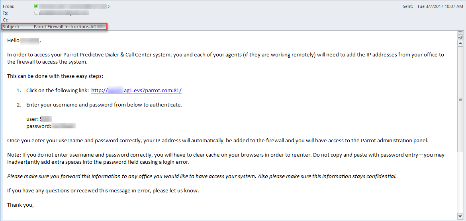
Task: Click the scroll up arrow button
Action: point(460,43)
